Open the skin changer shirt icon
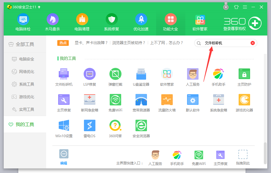 (236, 7)
